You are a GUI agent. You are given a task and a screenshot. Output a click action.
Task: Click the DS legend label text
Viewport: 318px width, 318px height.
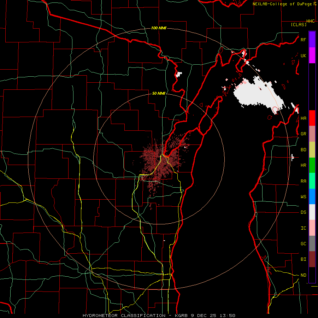pos(303,212)
